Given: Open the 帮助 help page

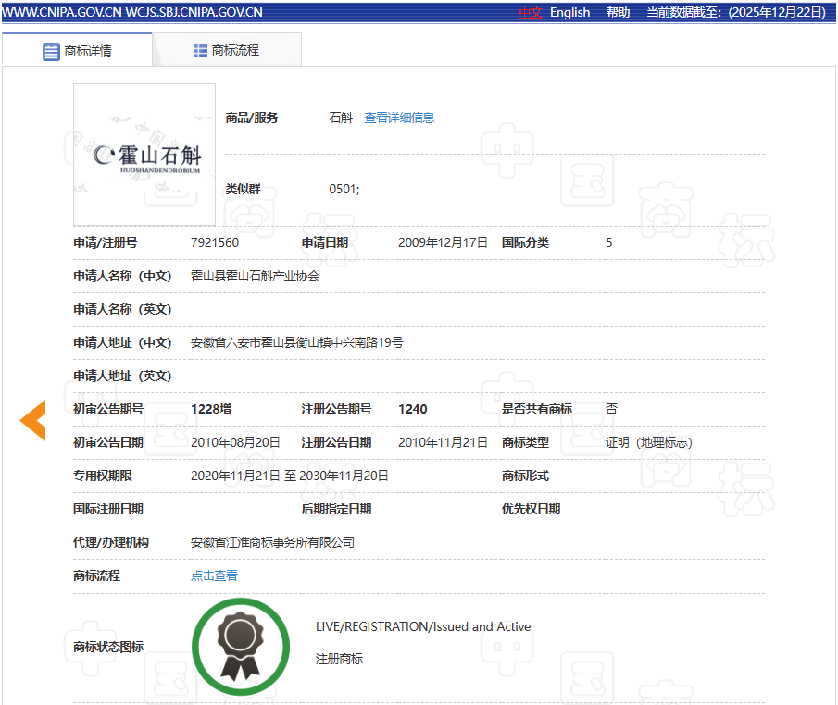Looking at the screenshot, I should (618, 12).
